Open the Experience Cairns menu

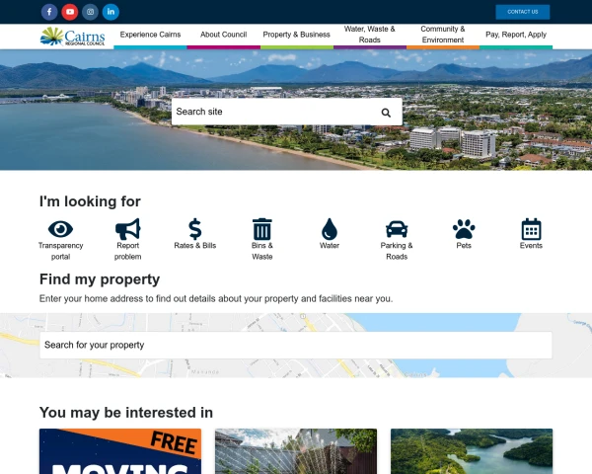(150, 35)
